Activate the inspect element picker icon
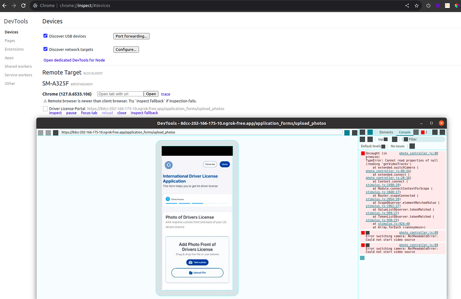The image size is (461, 299). click(362, 132)
